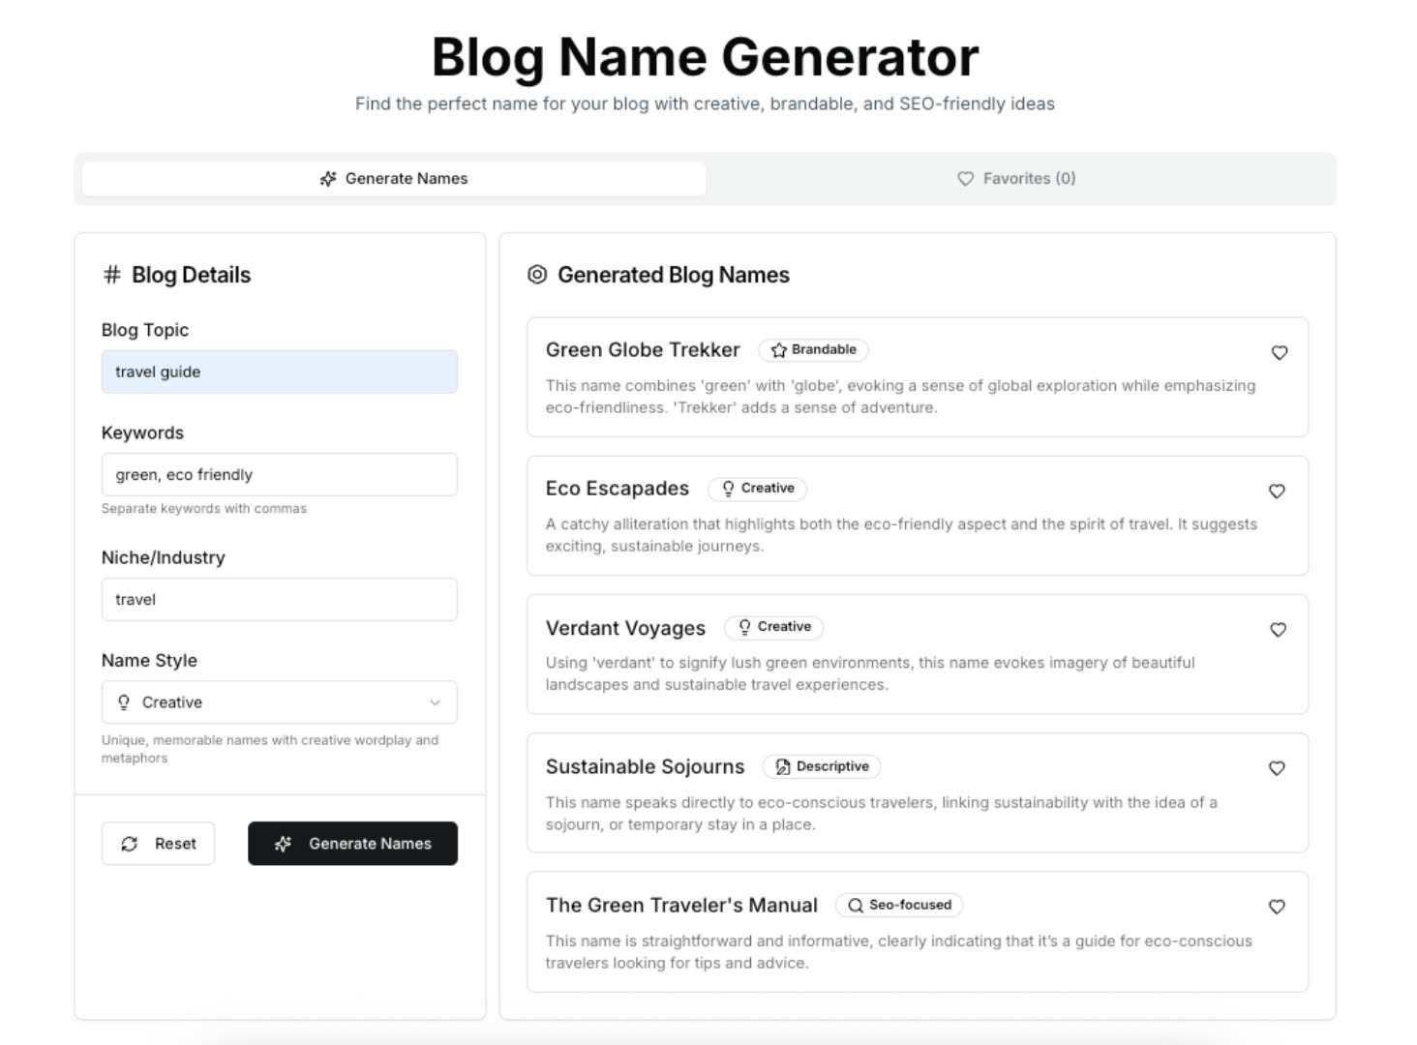Favorite the Verdant Voyages name
This screenshot has height=1045, width=1417.
[1278, 630]
